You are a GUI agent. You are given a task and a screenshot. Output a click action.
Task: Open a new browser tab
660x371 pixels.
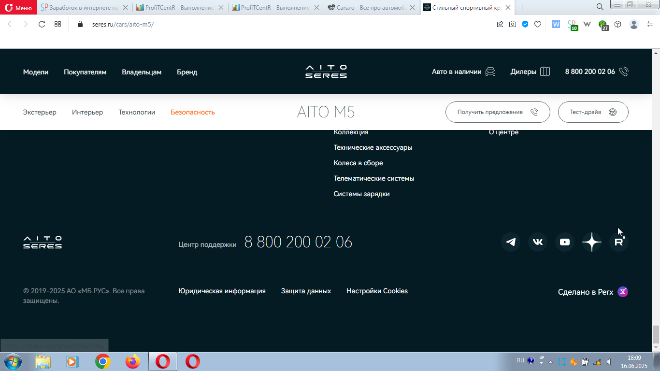click(522, 7)
